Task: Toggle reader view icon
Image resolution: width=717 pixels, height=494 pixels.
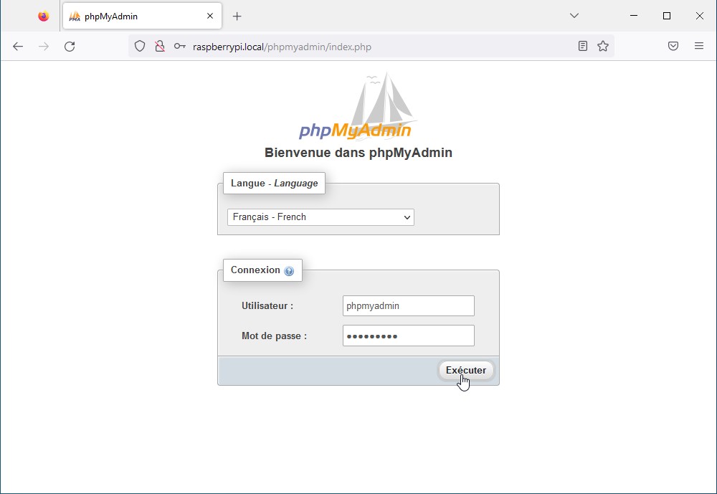Action: [582, 46]
